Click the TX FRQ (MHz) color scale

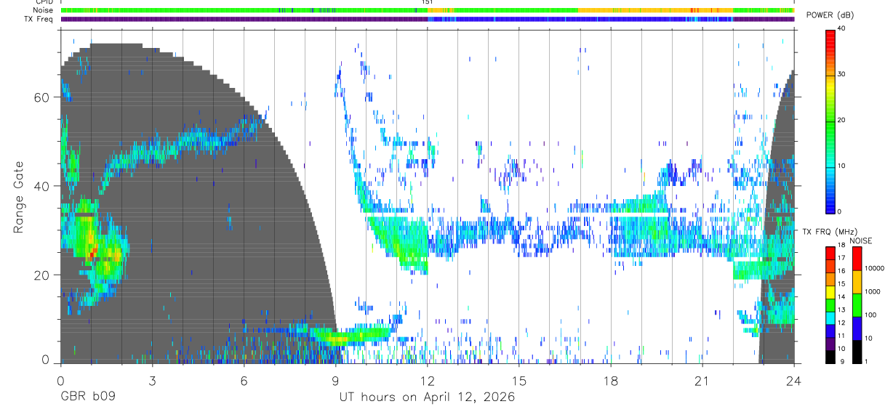tap(830, 304)
